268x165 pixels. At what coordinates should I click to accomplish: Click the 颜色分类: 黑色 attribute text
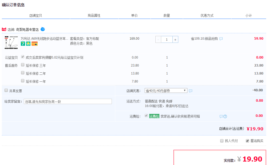pos(81,43)
